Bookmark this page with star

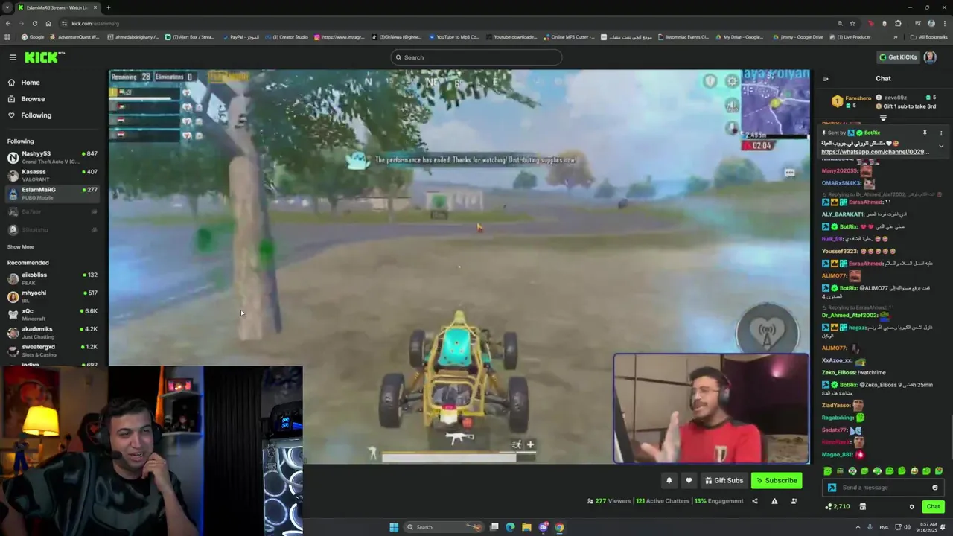point(852,23)
